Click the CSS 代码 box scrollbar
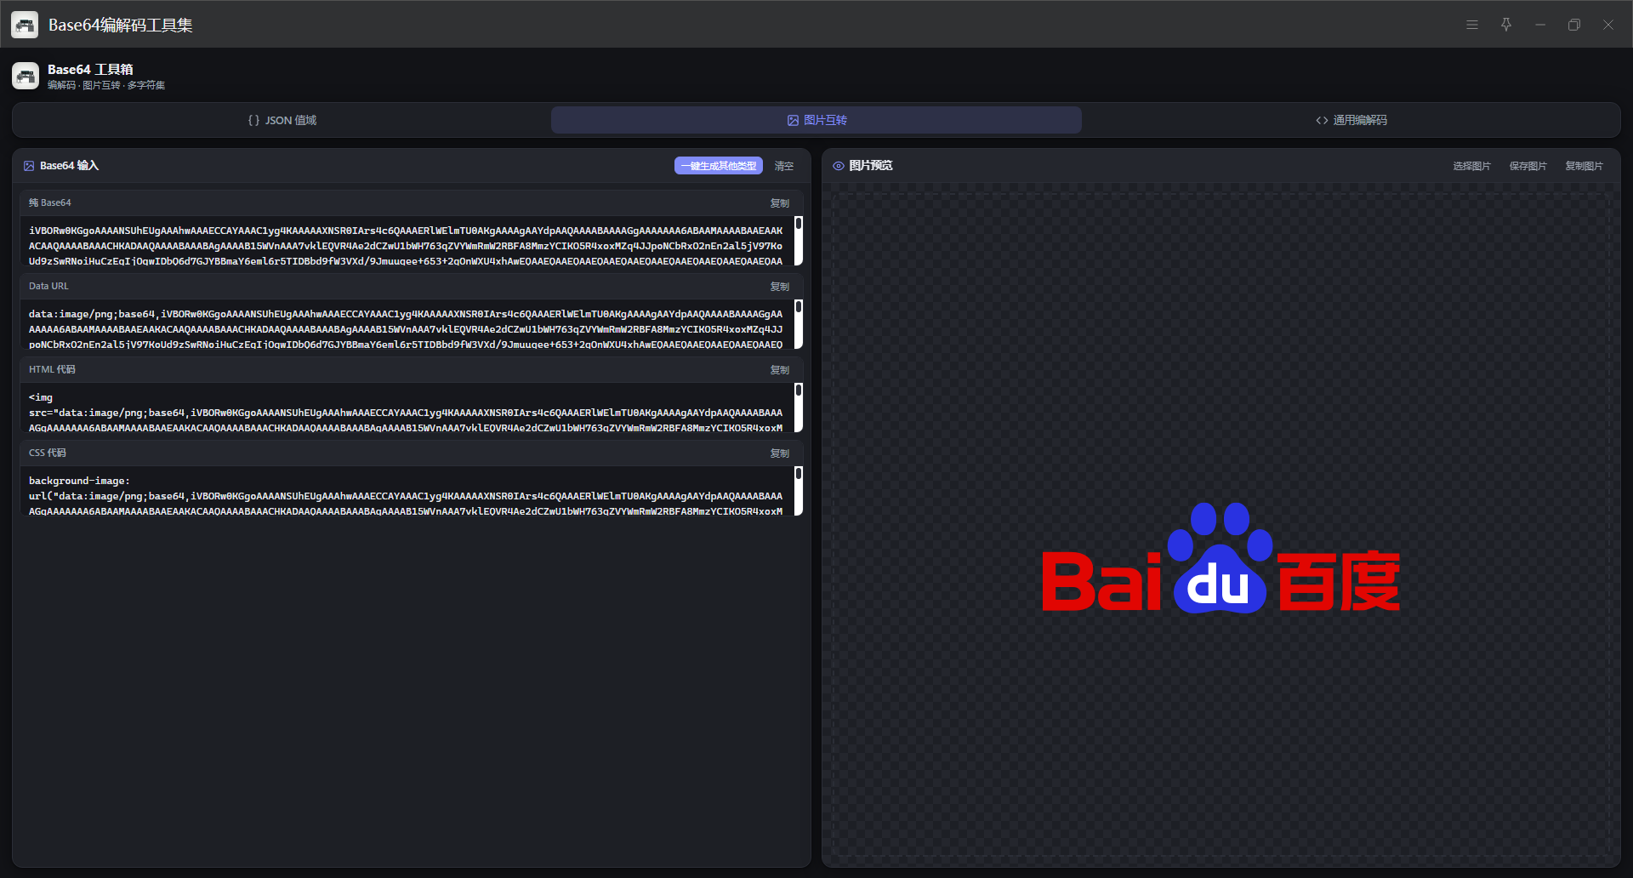1633x878 pixels. [x=799, y=491]
